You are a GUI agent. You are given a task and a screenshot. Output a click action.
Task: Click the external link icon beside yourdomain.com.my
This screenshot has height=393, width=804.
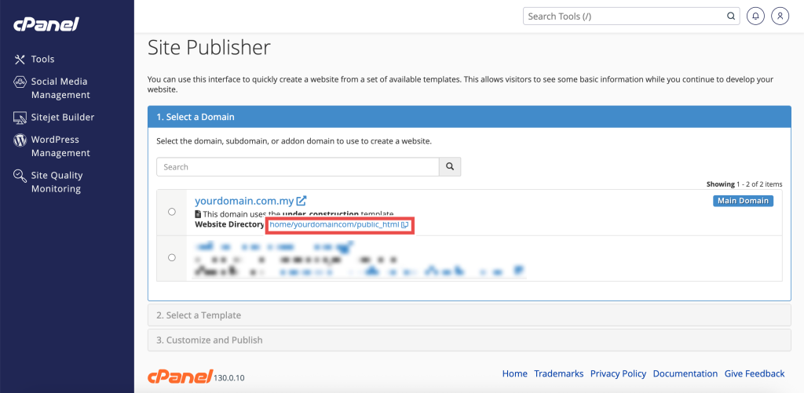pyautogui.click(x=301, y=200)
